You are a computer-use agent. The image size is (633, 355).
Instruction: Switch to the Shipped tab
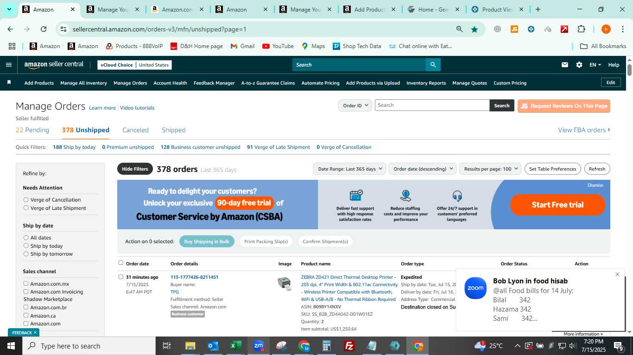tap(174, 130)
